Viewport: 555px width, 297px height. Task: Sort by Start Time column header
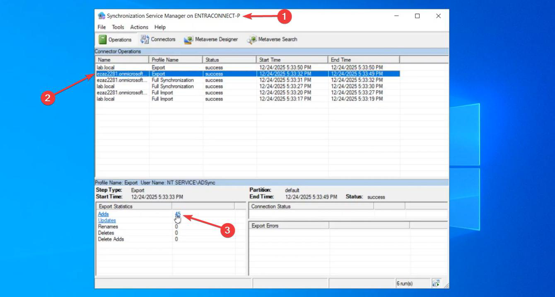[x=292, y=60]
